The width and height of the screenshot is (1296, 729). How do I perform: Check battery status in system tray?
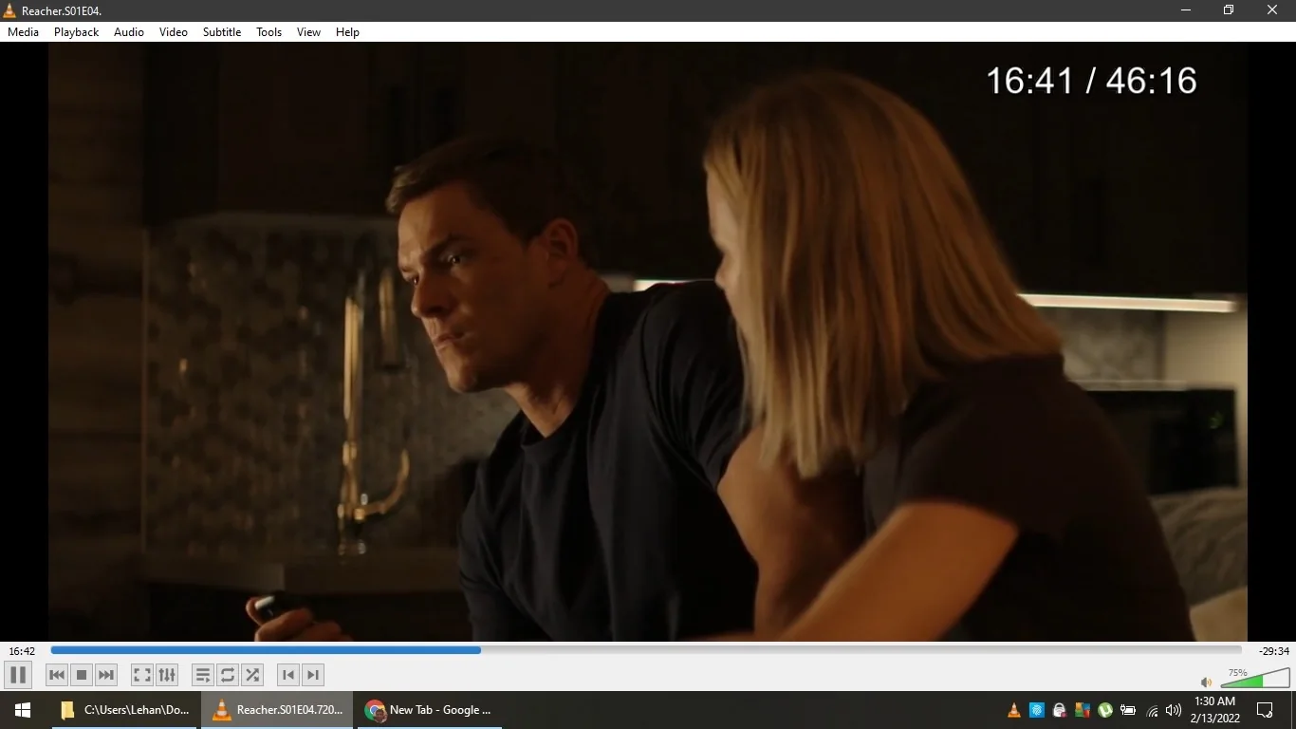[x=1128, y=710]
